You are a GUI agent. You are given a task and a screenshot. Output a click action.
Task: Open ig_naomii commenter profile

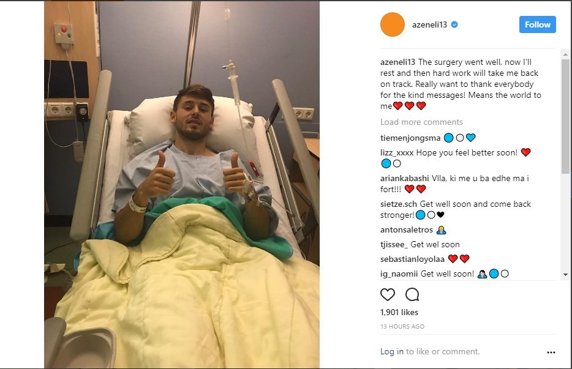tap(399, 274)
